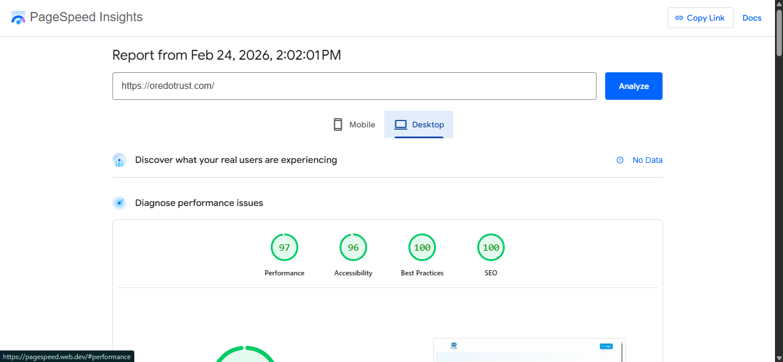
Task: Click the page scrollbar thumb
Action: tap(779, 33)
